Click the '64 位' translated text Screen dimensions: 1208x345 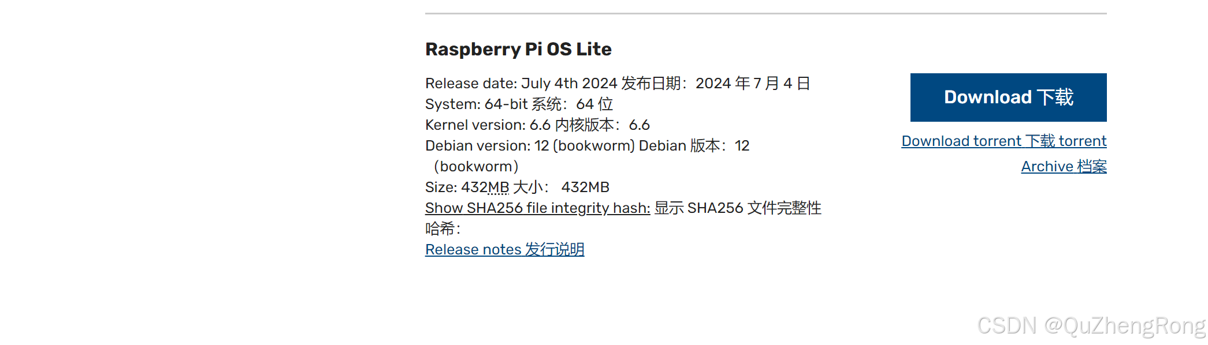point(594,104)
